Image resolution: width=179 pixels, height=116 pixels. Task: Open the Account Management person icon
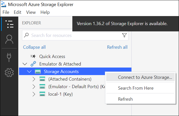click(9, 39)
